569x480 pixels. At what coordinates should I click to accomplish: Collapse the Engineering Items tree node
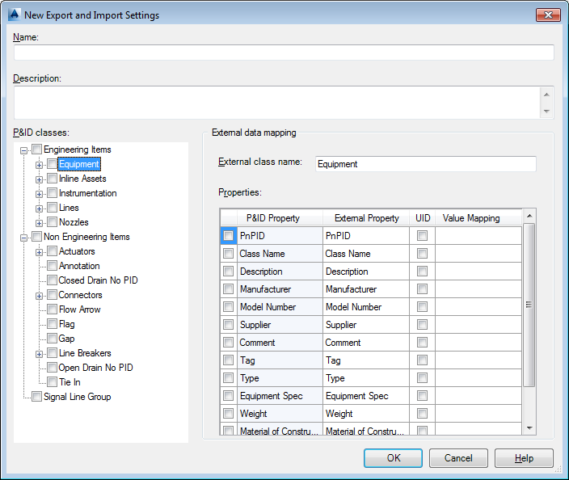(x=23, y=149)
